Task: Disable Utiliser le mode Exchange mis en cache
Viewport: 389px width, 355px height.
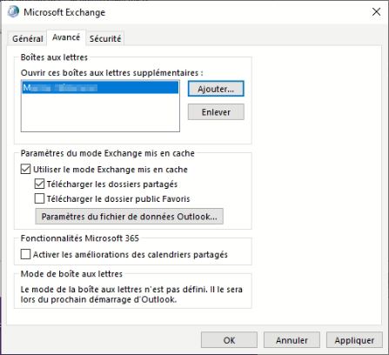Action: pyautogui.click(x=25, y=169)
